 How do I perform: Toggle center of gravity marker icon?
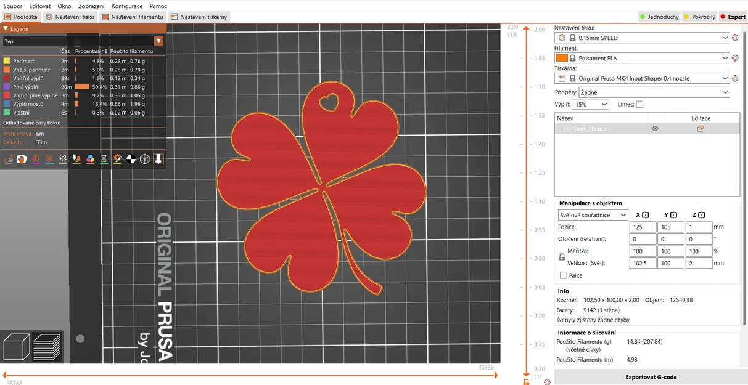131,159
